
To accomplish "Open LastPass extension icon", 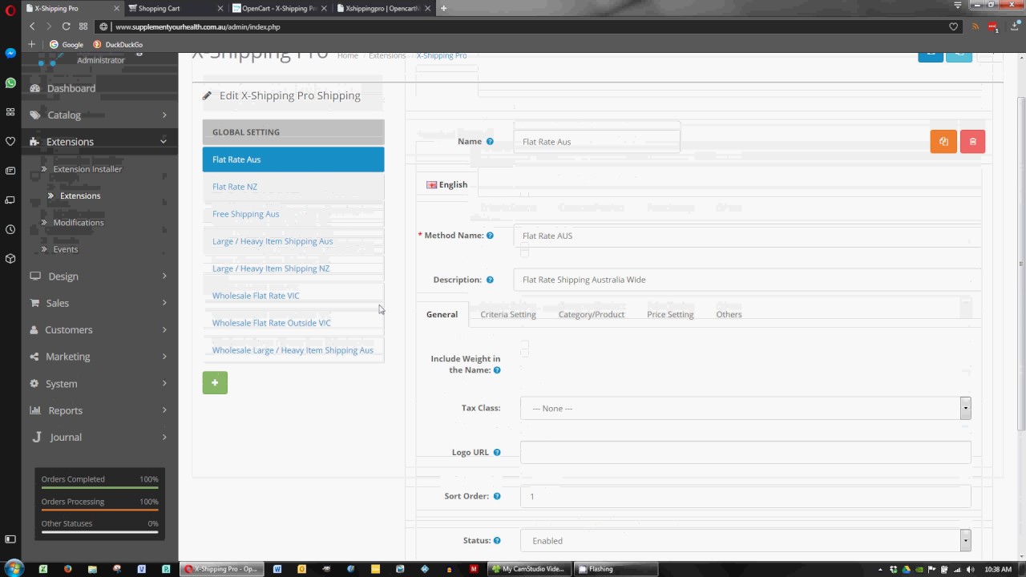I will pos(993,26).
